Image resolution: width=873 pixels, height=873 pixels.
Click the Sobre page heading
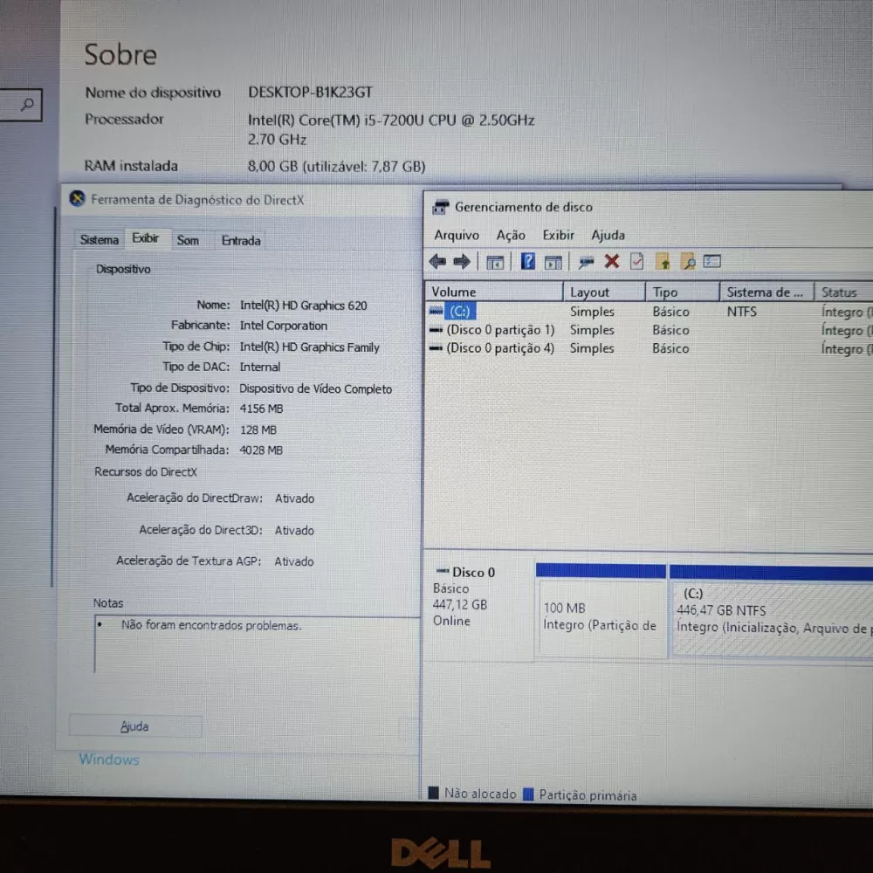pos(120,54)
